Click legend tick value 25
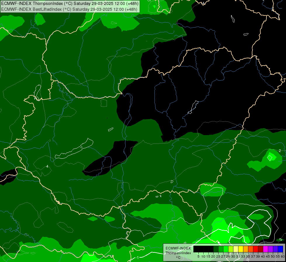The image size is (286, 262). [x=218, y=256]
